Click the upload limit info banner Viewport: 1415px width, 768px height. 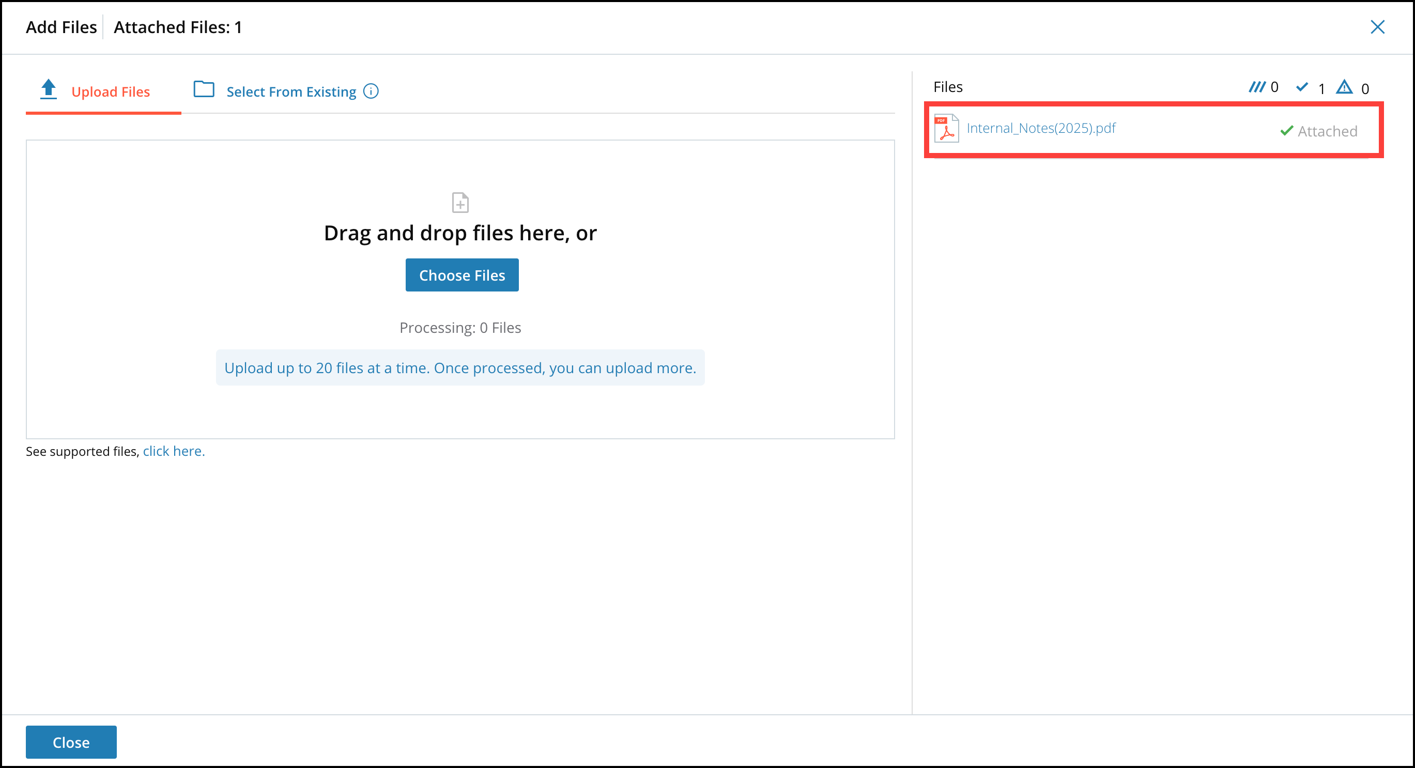click(x=460, y=367)
